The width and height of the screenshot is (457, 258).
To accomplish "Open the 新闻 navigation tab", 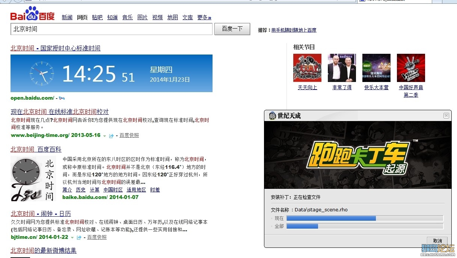I will coord(67,17).
